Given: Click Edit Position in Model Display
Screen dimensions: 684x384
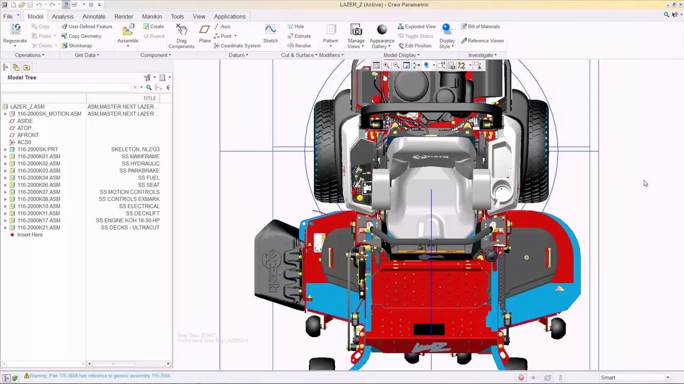Looking at the screenshot, I should (415, 46).
